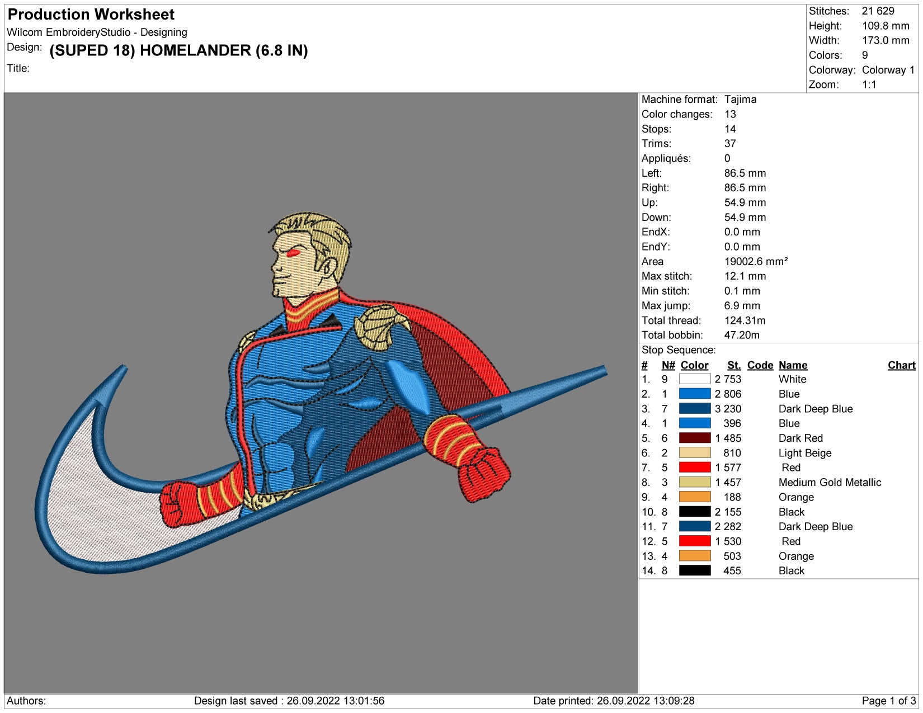Click the 'N#' column header
Screen dimensions: 923x713
(x=668, y=365)
